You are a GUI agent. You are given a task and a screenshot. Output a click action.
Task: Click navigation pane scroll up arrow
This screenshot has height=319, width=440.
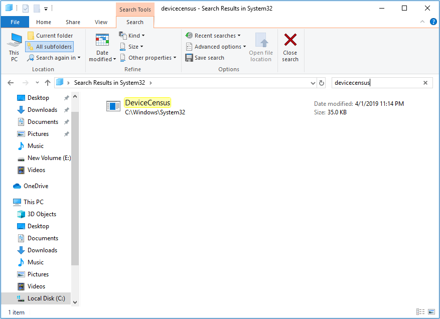click(x=75, y=96)
